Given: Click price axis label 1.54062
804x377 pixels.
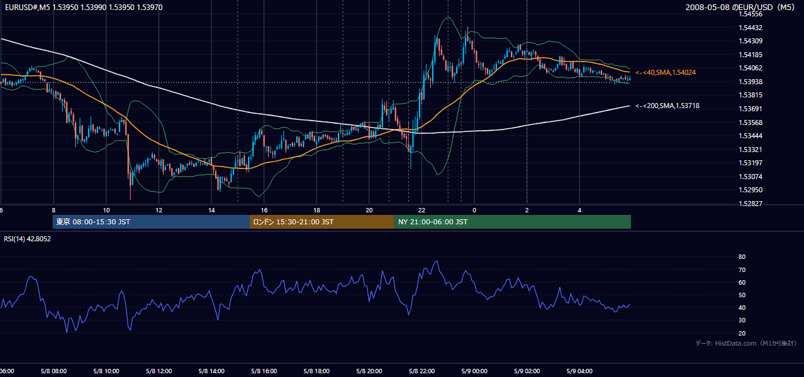Looking at the screenshot, I should click(751, 68).
